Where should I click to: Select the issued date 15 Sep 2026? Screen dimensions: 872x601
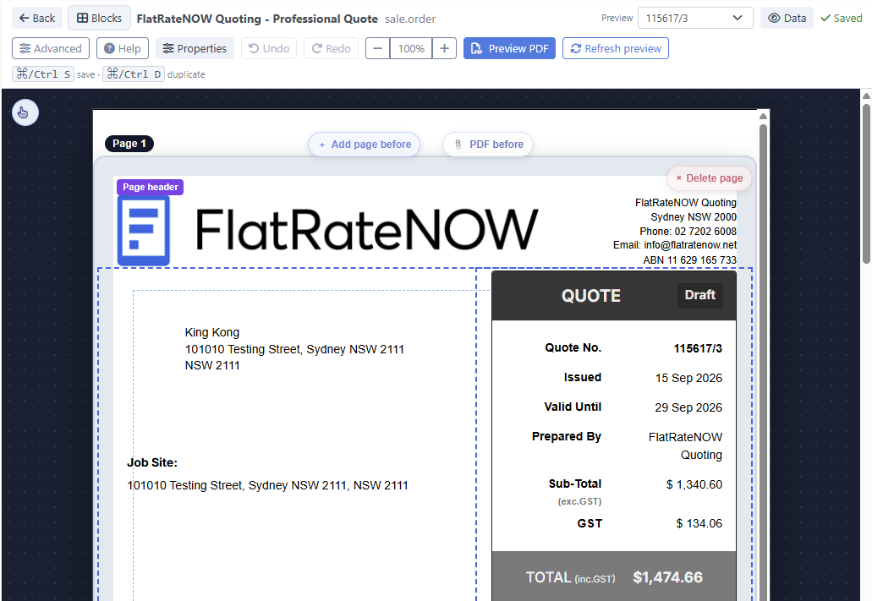[x=688, y=378]
